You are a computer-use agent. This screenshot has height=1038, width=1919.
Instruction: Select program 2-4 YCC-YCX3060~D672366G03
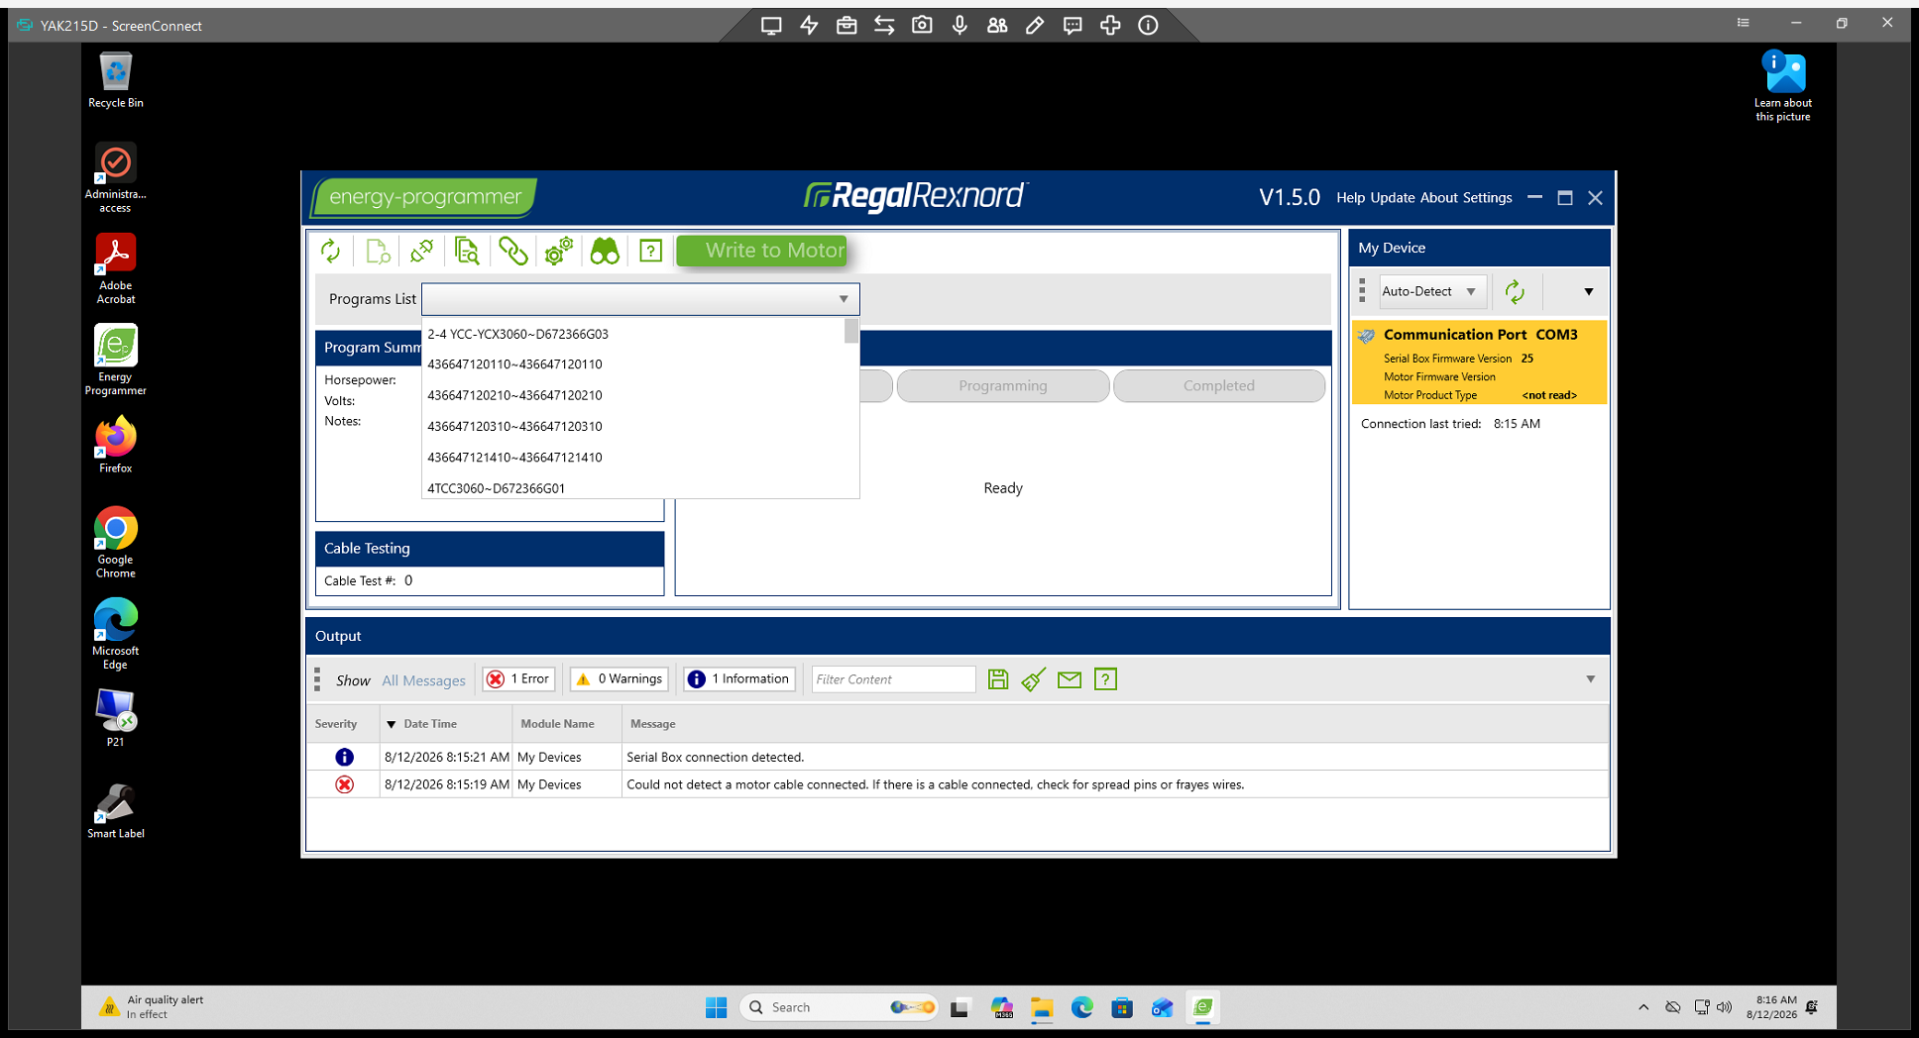point(517,334)
